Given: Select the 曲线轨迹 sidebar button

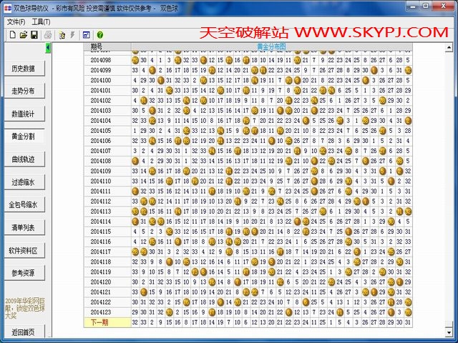Looking at the screenshot, I should (24, 159).
